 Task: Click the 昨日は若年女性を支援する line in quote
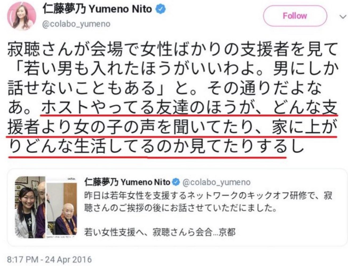click(208, 196)
